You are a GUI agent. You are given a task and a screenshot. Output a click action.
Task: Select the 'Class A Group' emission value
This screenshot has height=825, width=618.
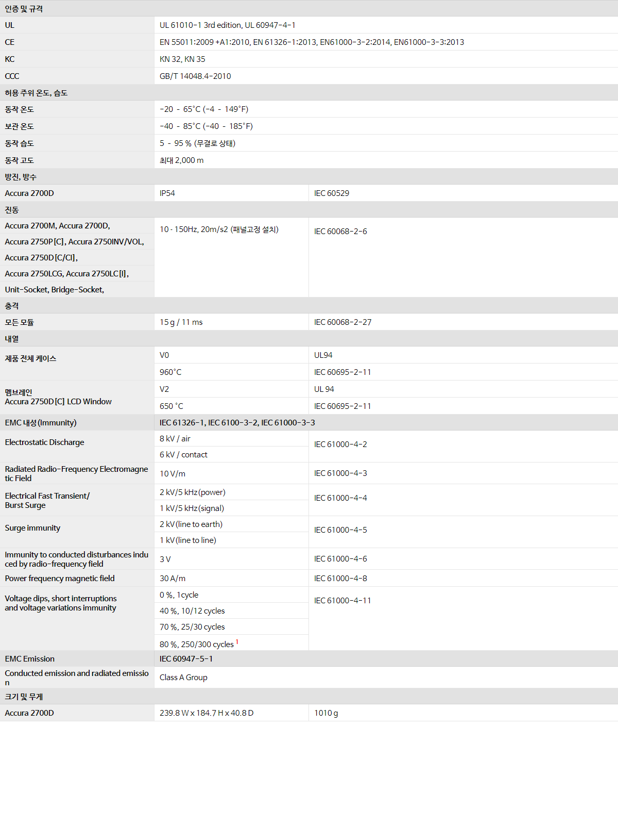183,678
